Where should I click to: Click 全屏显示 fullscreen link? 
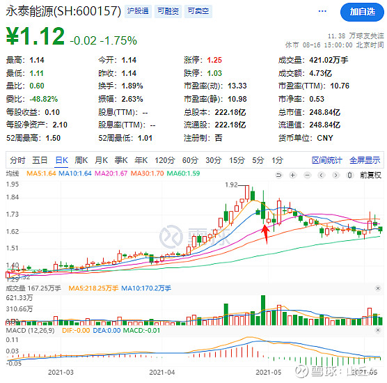pyautogui.click(x=365, y=160)
